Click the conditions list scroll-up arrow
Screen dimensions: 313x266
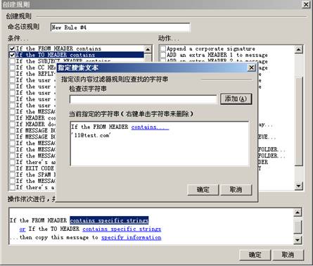point(148,49)
